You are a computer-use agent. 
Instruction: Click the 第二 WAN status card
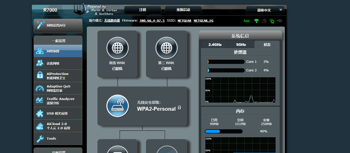166,54
